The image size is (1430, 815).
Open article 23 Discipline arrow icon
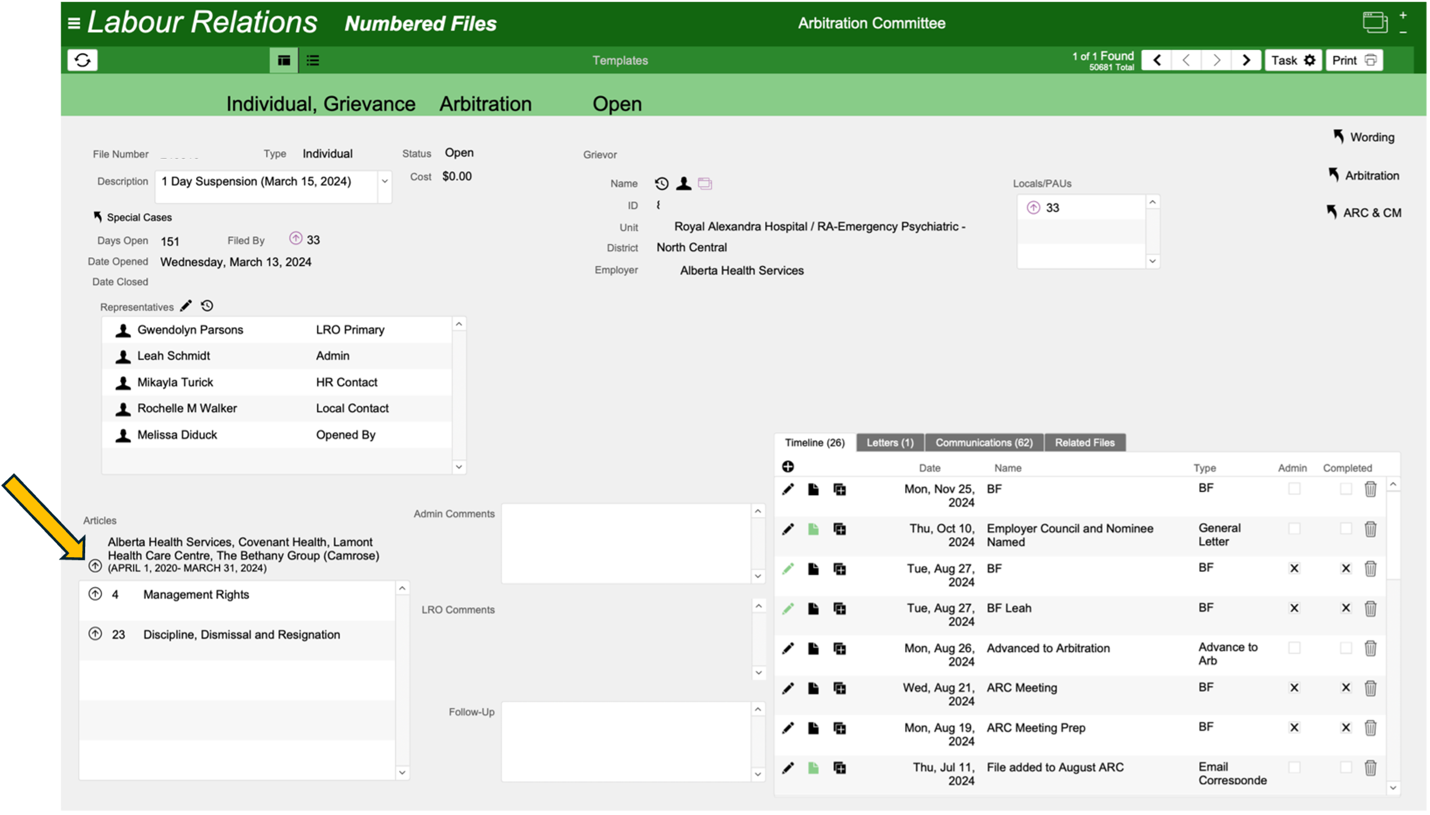pos(95,634)
